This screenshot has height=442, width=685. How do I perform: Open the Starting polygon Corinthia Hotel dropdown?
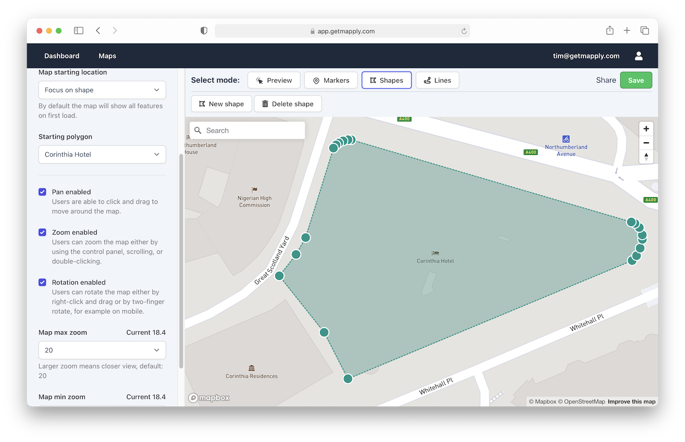[x=102, y=154]
